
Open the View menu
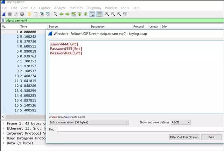[24, 8]
